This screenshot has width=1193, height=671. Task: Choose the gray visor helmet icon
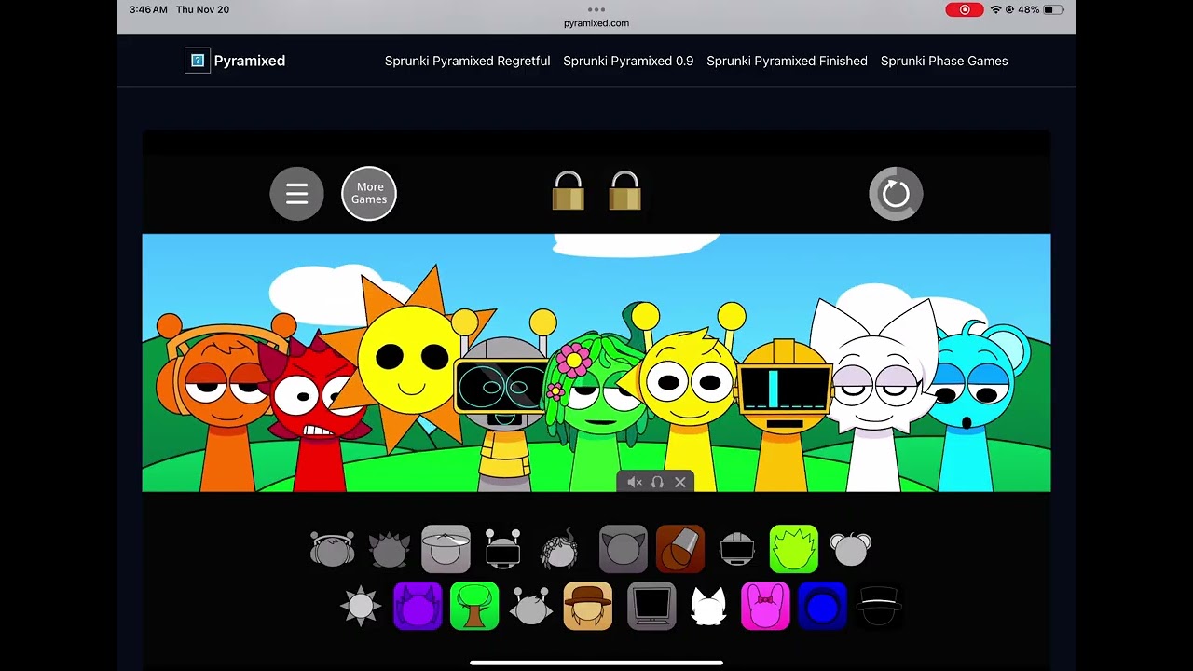(x=737, y=549)
